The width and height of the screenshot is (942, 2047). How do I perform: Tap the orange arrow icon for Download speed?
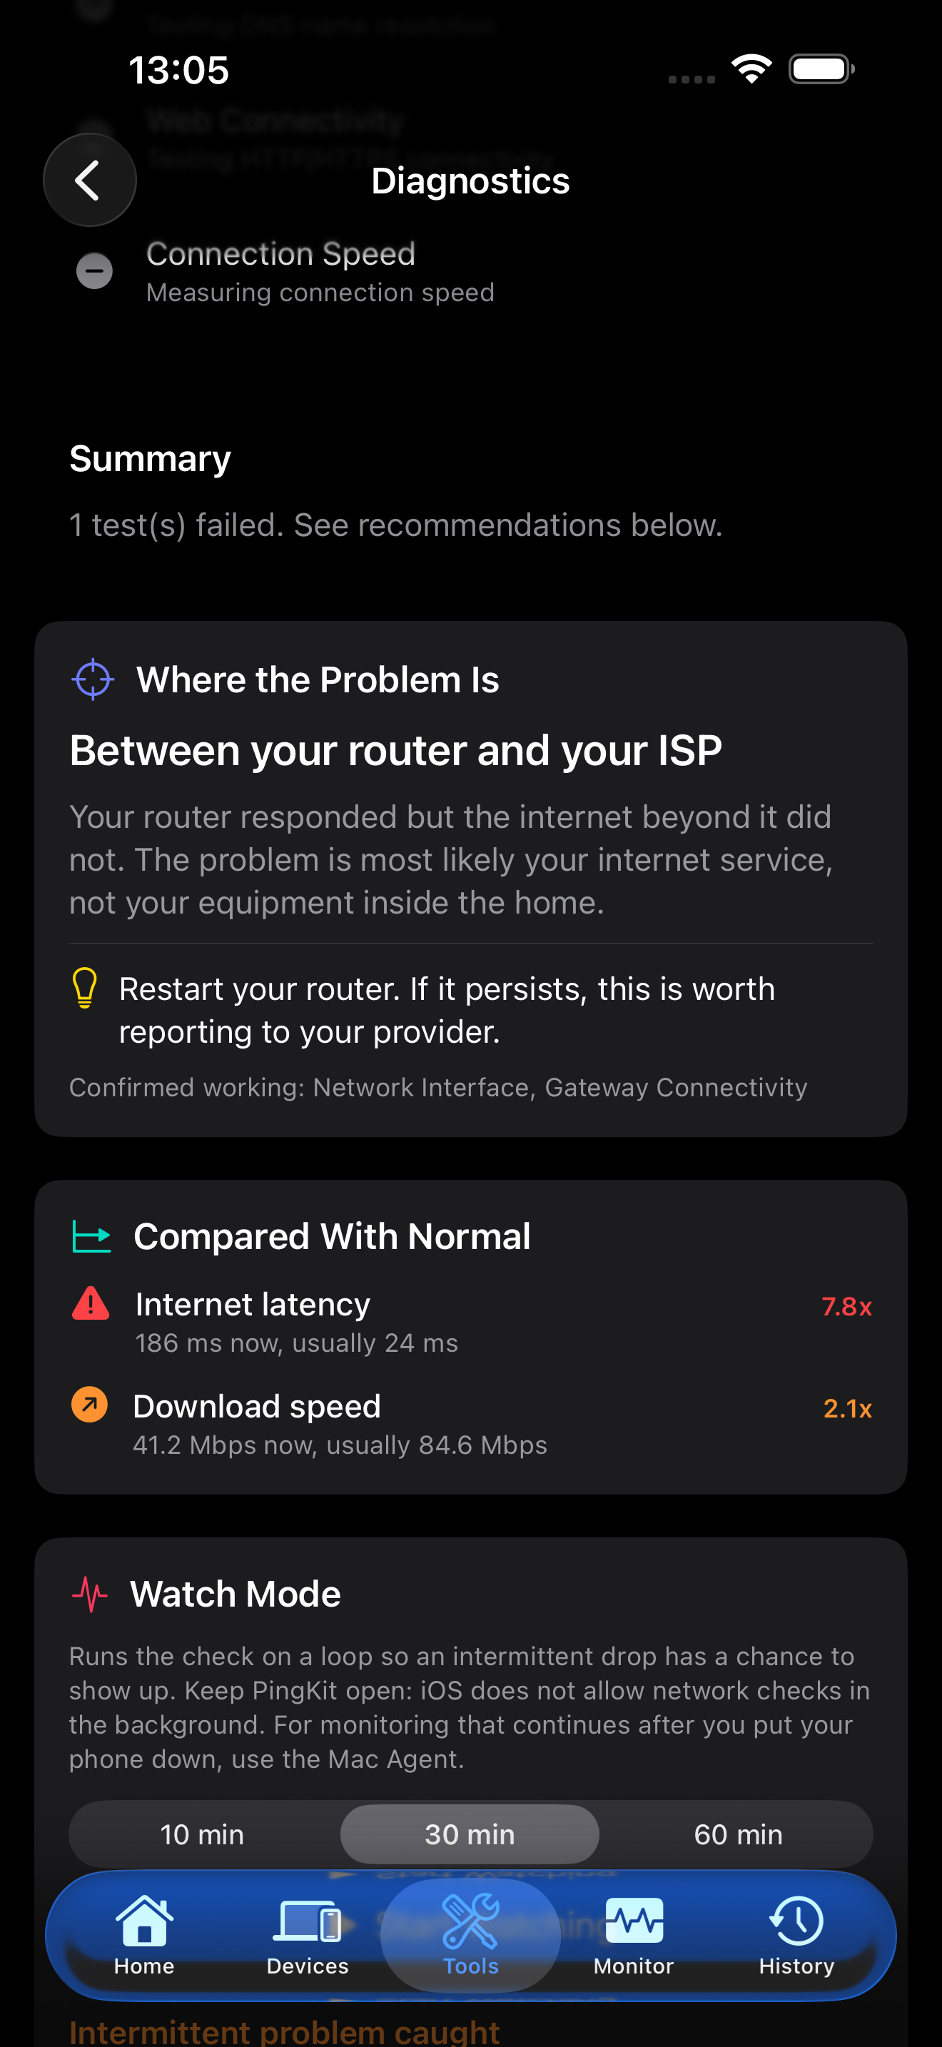coord(90,1404)
